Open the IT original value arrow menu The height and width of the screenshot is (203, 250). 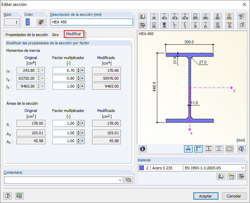(x=43, y=70)
